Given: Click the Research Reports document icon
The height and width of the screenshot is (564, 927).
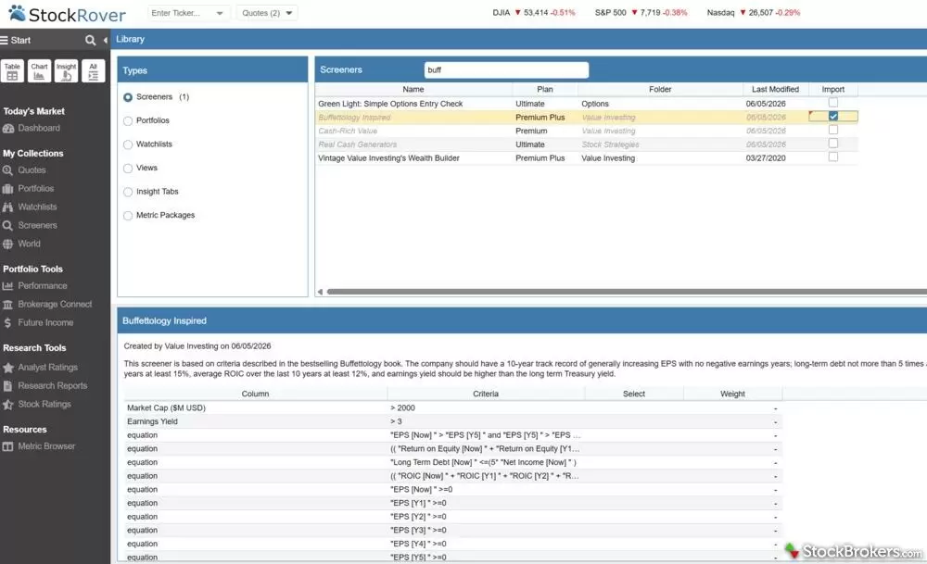Looking at the screenshot, I should [7, 385].
